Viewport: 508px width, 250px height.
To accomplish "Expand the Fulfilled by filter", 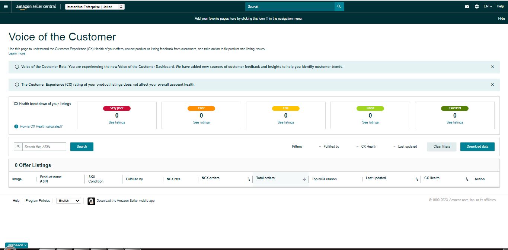I will click(x=329, y=147).
